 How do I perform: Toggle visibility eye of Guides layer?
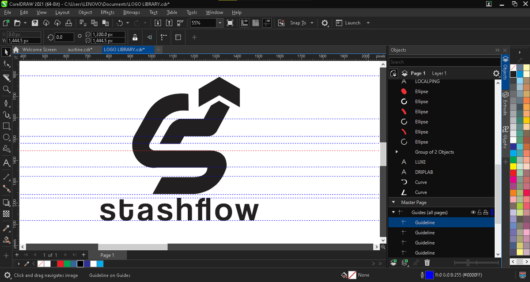(473, 212)
